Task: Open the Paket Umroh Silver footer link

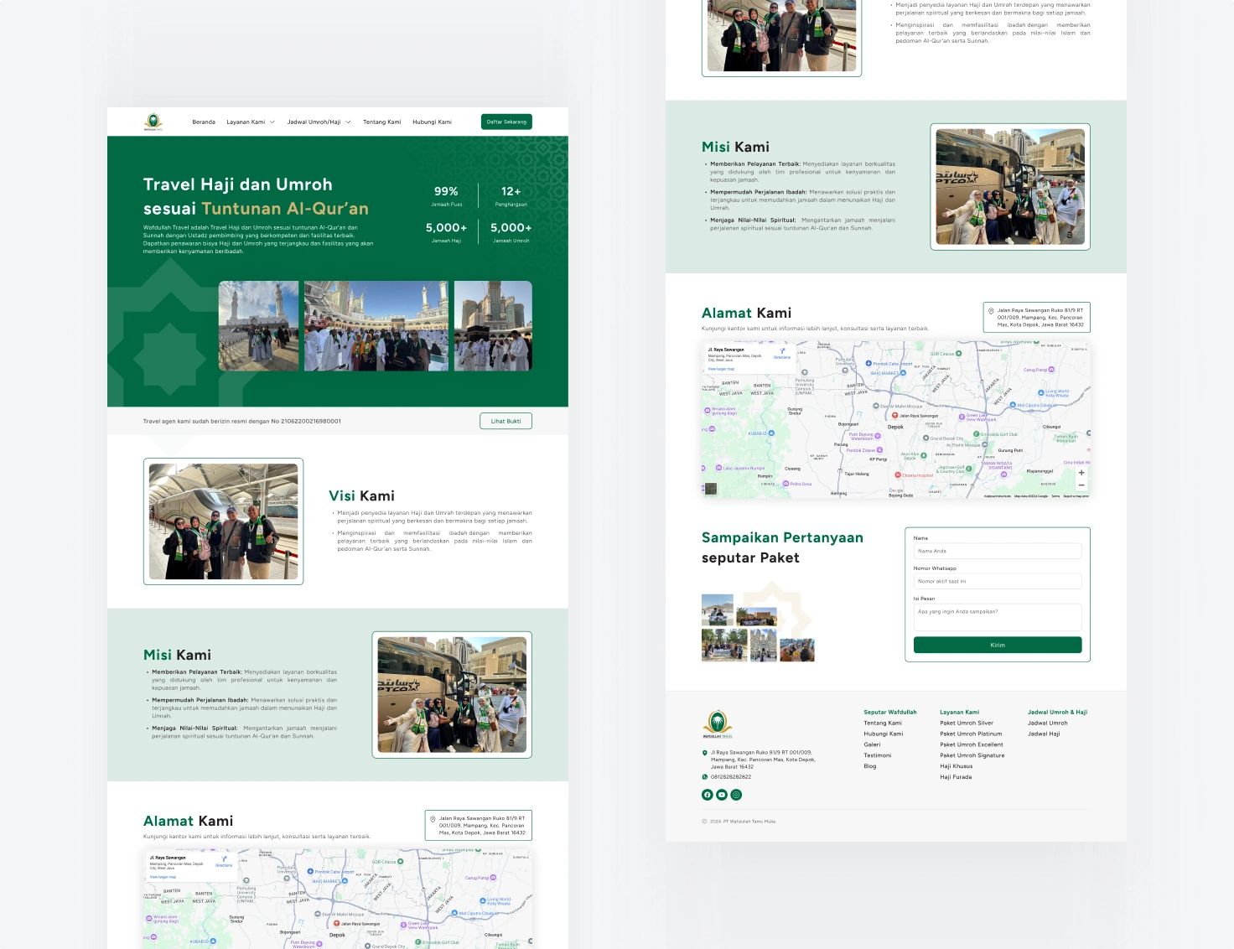Action: (967, 723)
